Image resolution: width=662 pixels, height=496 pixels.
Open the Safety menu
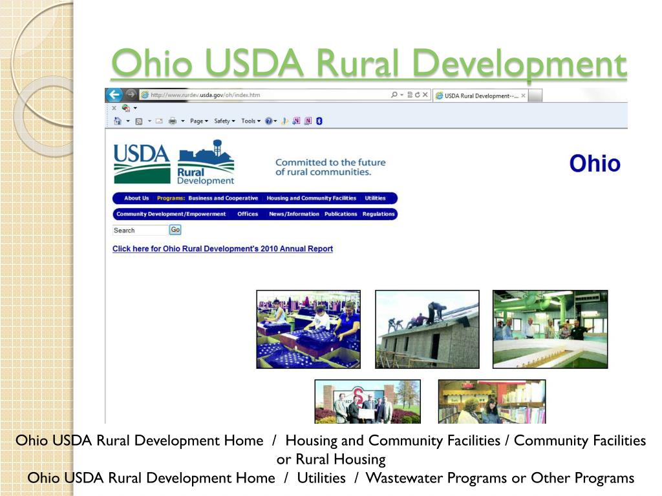click(224, 121)
